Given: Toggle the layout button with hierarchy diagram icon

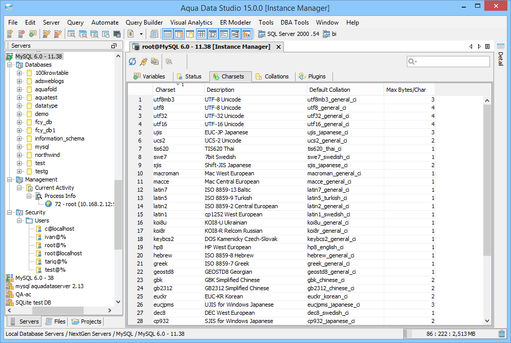Looking at the screenshot, I should pyautogui.click(x=235, y=33).
